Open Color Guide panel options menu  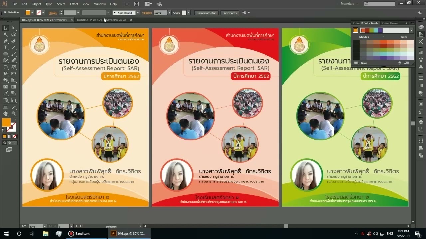coord(412,23)
